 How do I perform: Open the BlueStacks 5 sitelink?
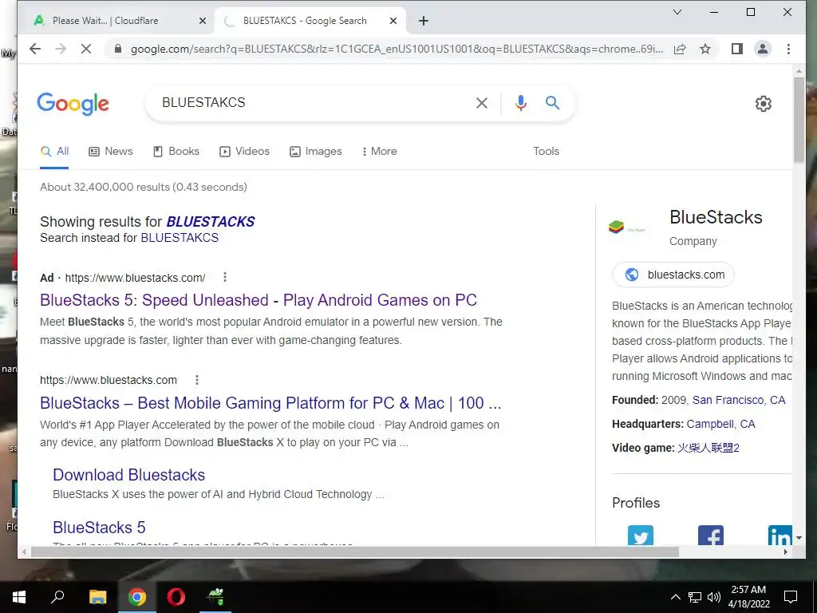tap(99, 528)
